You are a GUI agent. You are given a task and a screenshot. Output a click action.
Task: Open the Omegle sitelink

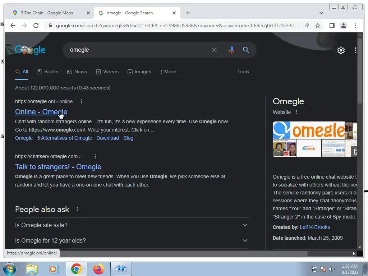point(24,138)
